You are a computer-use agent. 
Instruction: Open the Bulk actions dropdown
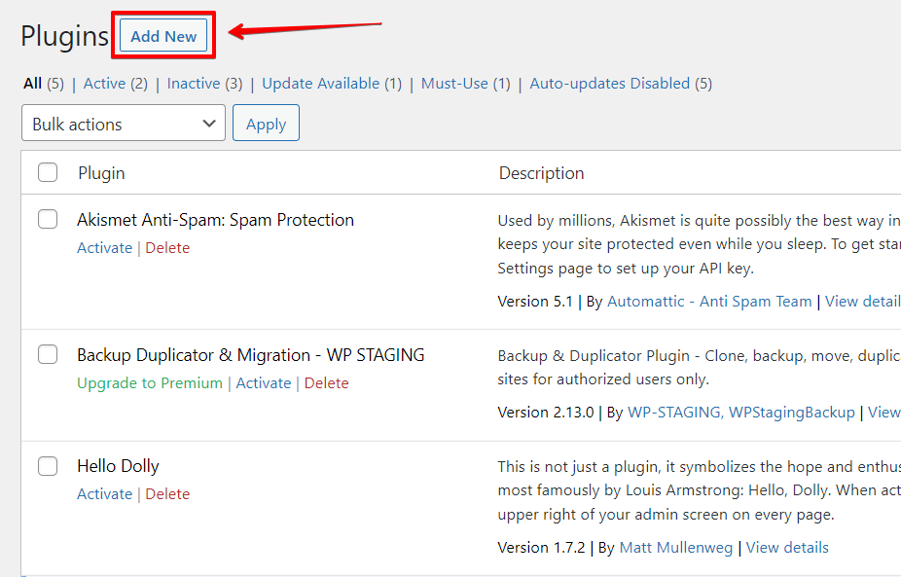tap(123, 123)
